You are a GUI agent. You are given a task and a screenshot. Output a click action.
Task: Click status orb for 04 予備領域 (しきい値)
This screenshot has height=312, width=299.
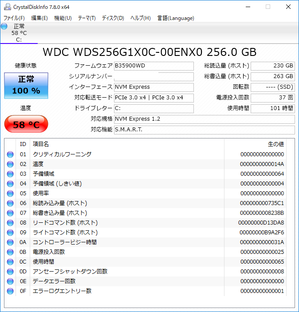point(10,184)
